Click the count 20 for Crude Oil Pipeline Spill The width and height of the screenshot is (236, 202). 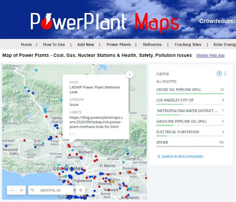(222, 90)
